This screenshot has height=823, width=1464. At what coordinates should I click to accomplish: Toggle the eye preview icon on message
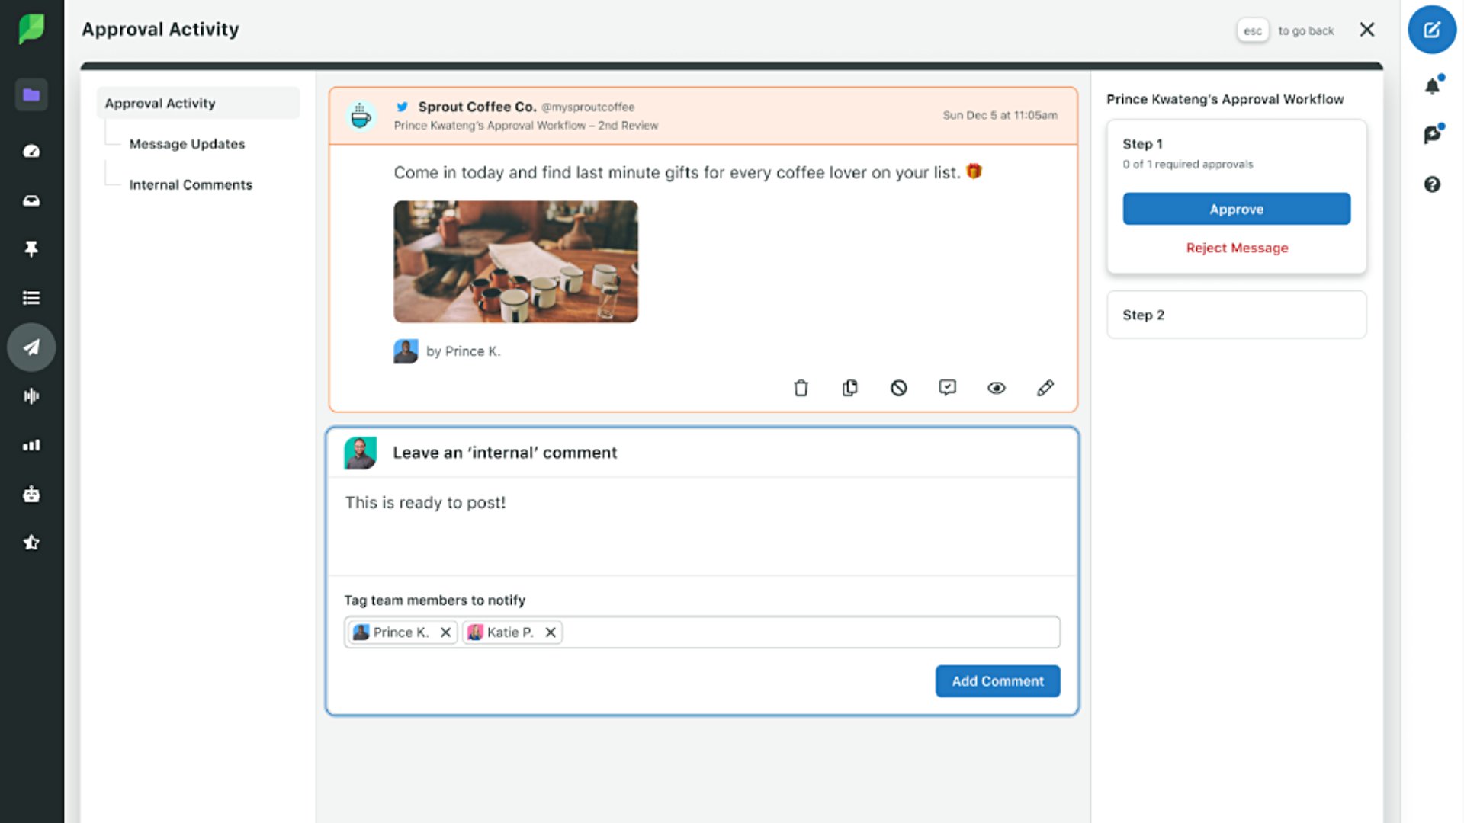(996, 388)
